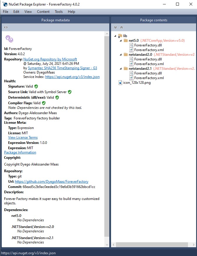Click the version value 4.0.2

(21, 54)
